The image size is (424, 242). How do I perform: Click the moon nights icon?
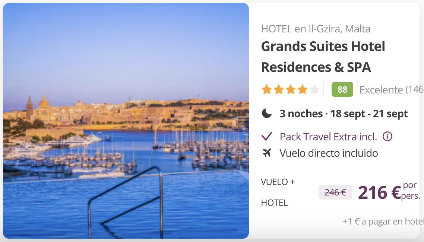[267, 114]
